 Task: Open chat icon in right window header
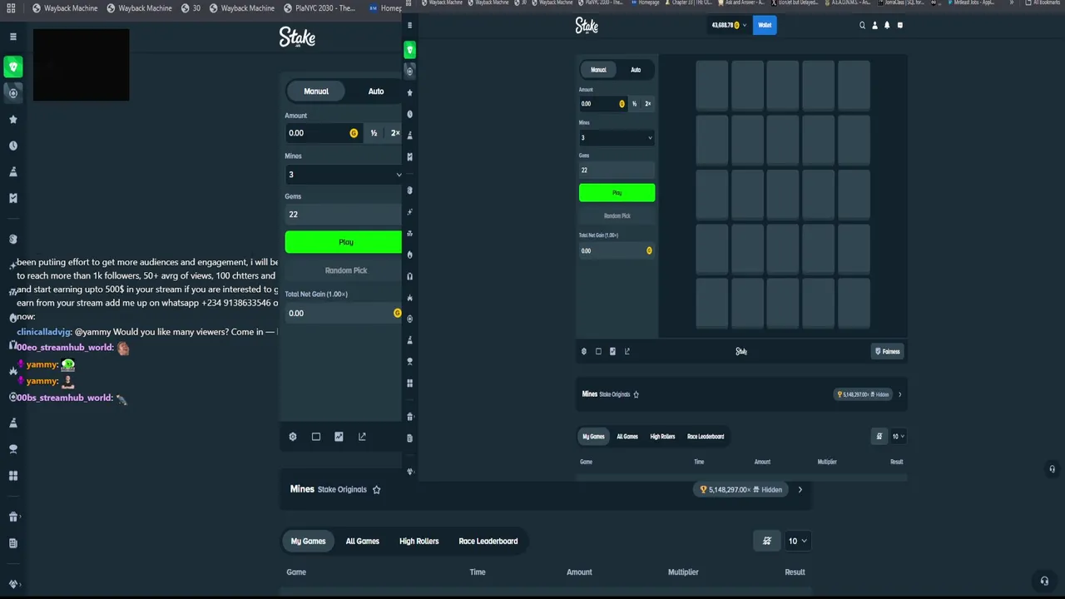click(x=899, y=25)
